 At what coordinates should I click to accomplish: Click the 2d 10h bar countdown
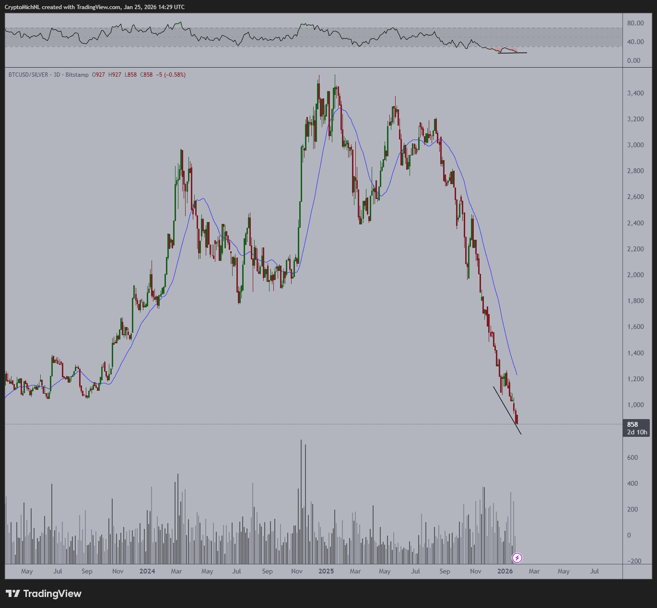pos(637,432)
